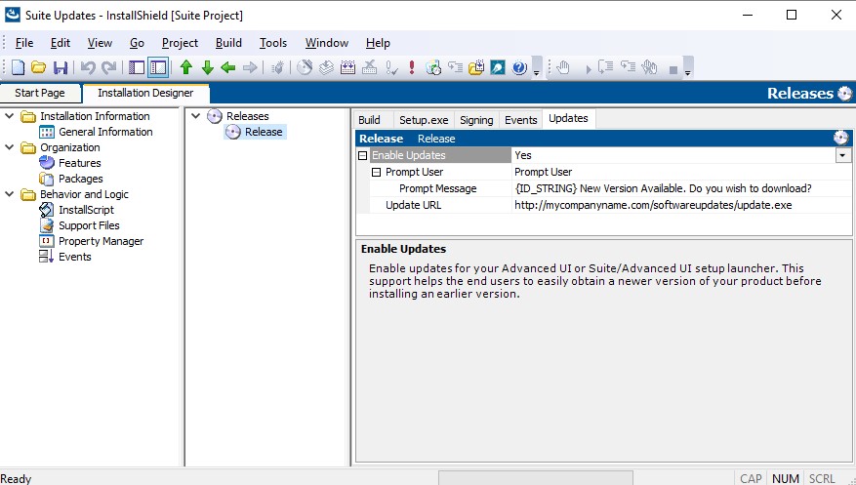Select General Information in the tree
The height and width of the screenshot is (485, 856).
[x=105, y=132]
